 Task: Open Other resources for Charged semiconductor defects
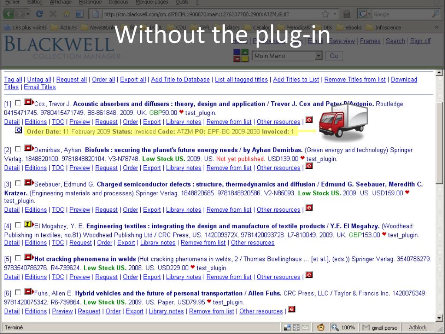(x=279, y=210)
